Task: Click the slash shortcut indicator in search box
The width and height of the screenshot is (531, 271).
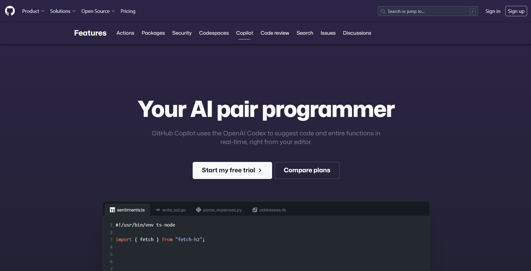Action: [472, 11]
